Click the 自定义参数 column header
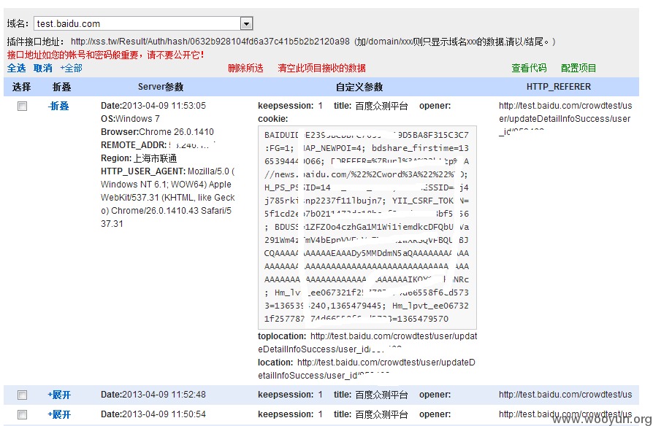Image resolution: width=653 pixels, height=426 pixels. (359, 87)
